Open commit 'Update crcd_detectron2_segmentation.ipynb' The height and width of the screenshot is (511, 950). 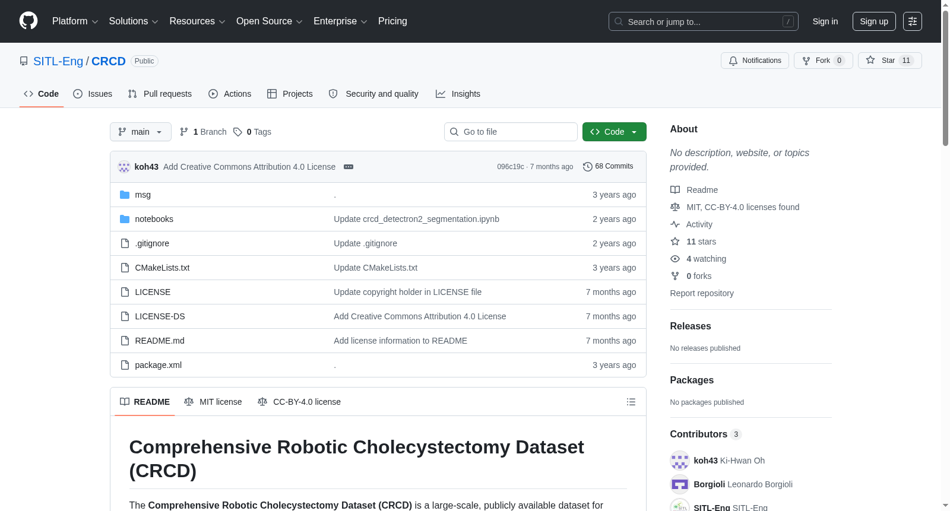[416, 219]
